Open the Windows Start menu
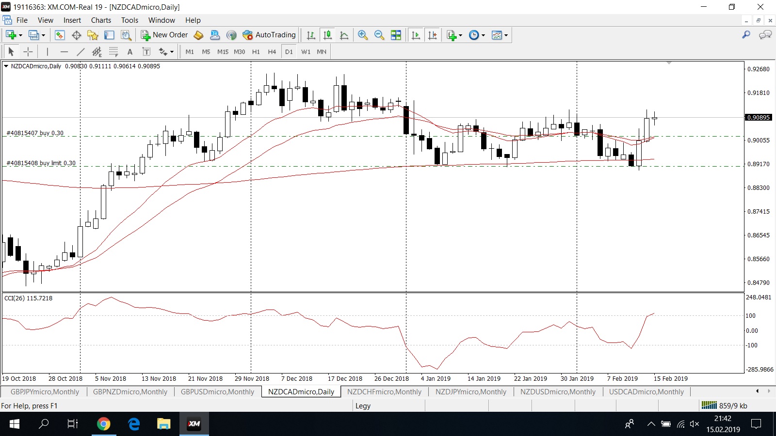This screenshot has height=436, width=776. 15,424
